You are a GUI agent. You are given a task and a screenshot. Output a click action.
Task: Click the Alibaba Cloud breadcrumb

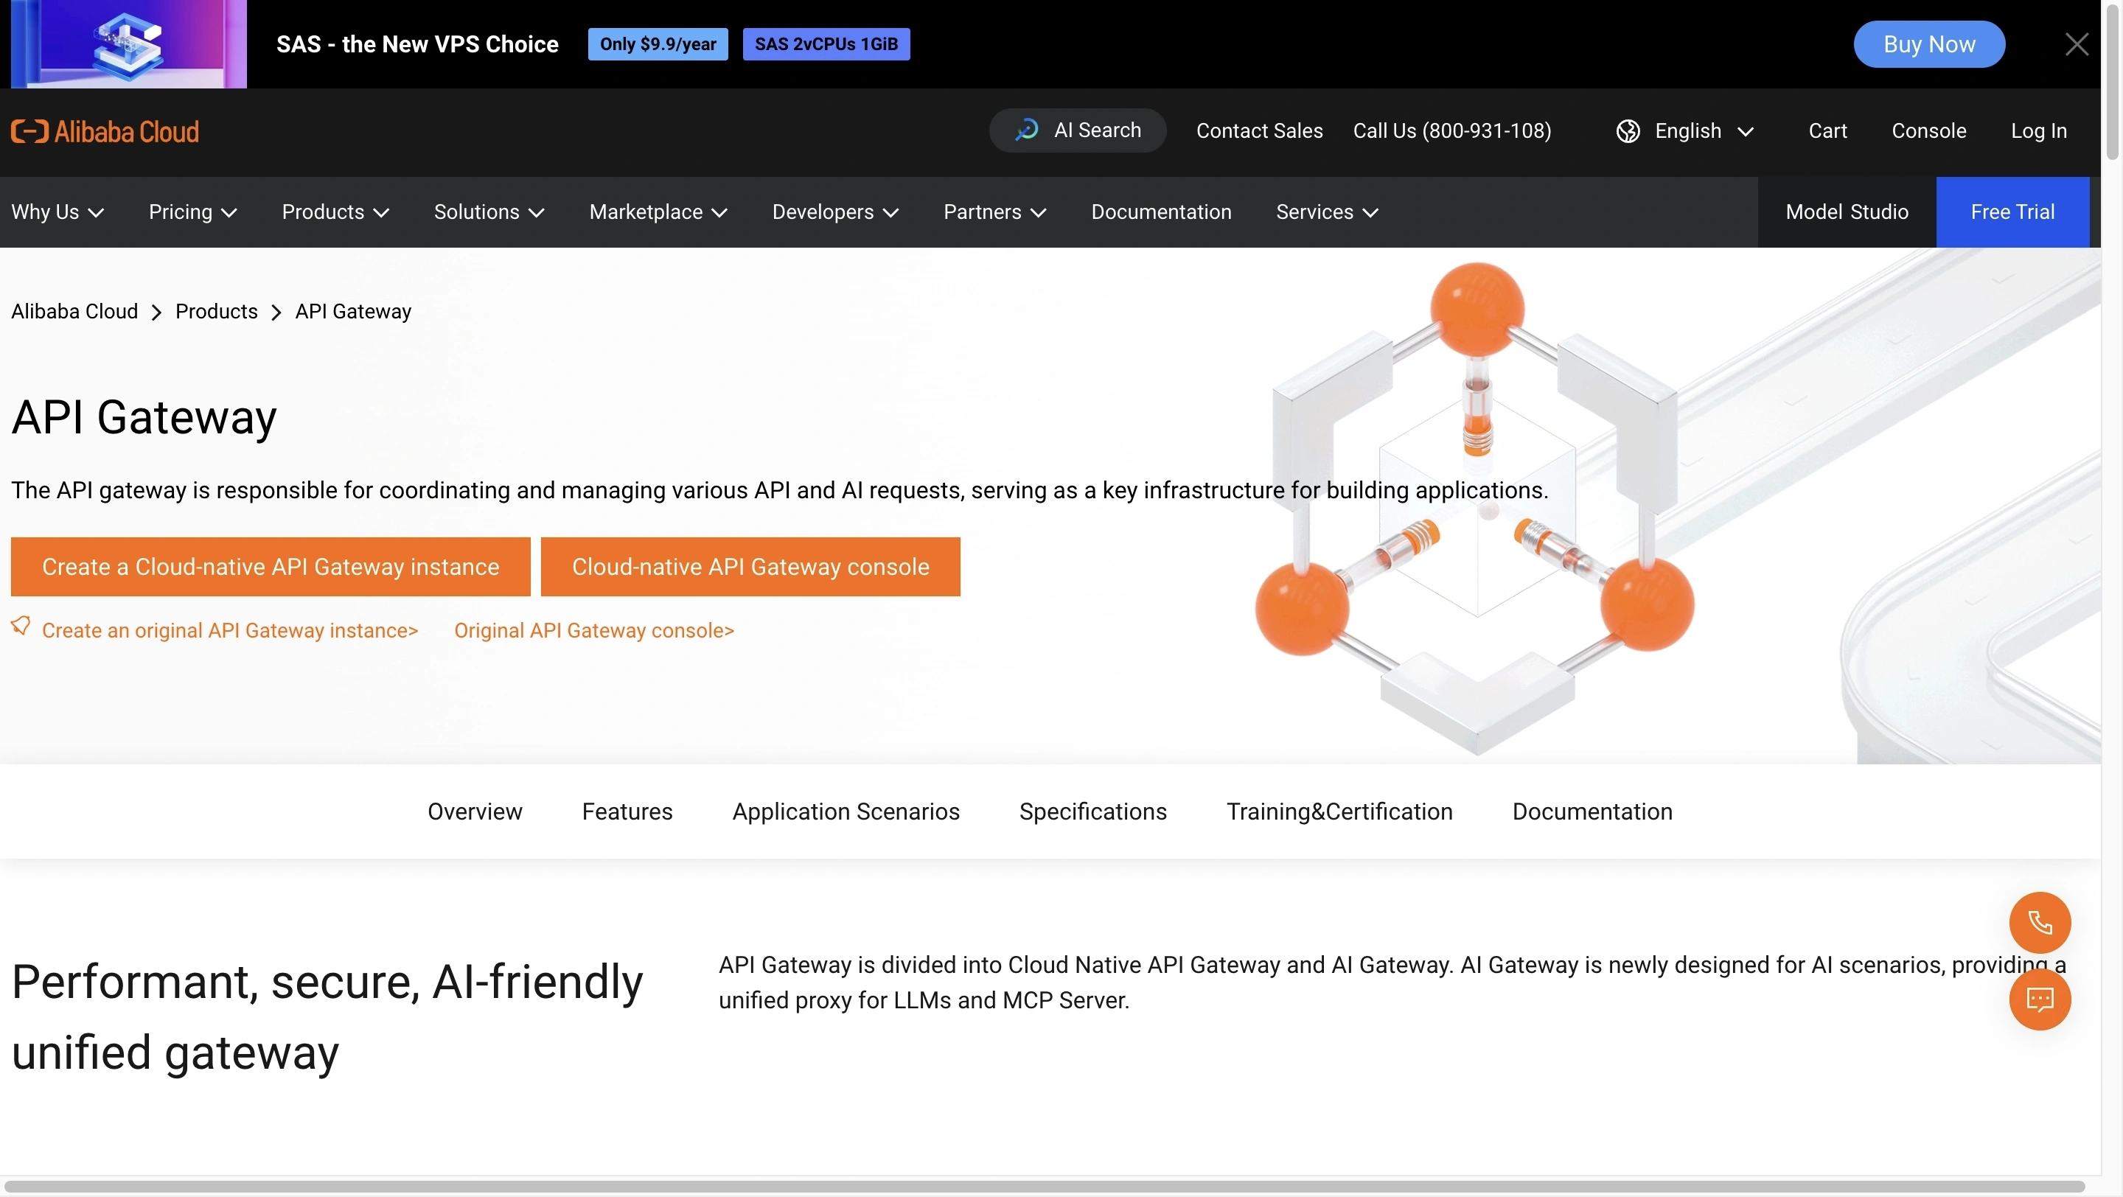click(x=74, y=311)
